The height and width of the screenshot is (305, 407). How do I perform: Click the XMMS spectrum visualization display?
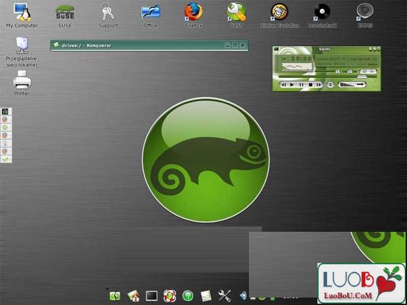pos(296,67)
